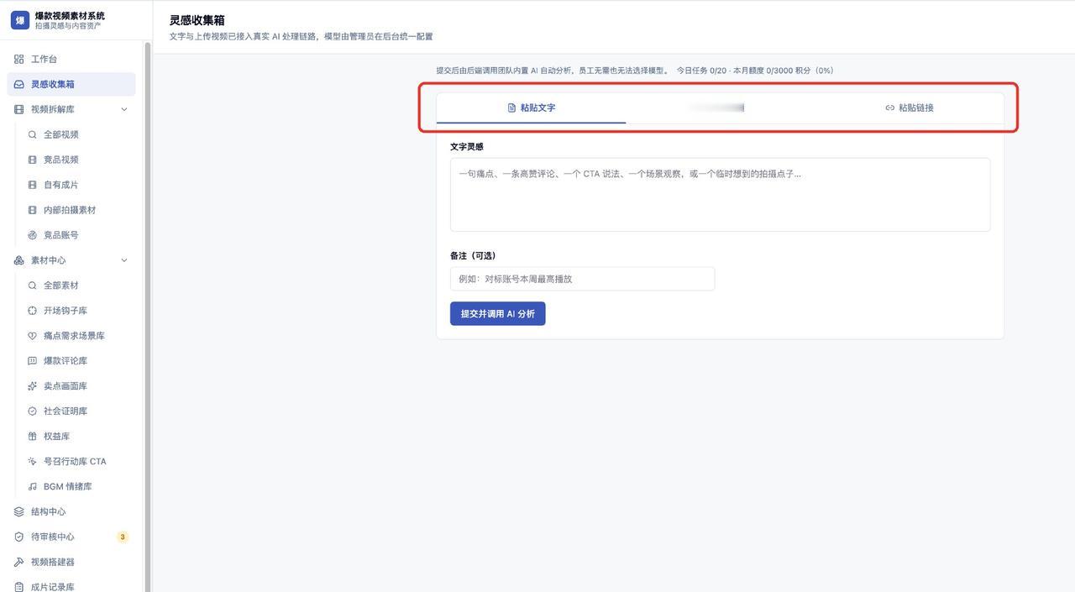Click the 文字灵感 field label
Screen dimensions: 1075x592
coord(467,147)
